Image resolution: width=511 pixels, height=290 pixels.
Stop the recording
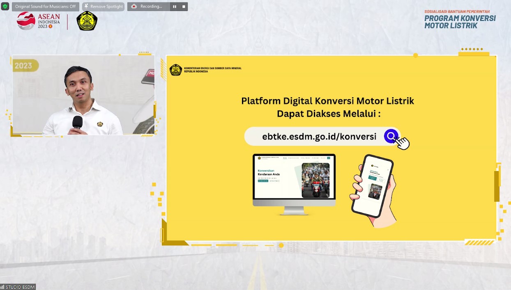pyautogui.click(x=184, y=7)
